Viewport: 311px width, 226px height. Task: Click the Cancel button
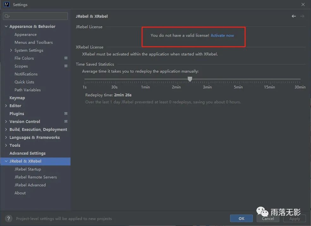[x=268, y=218]
